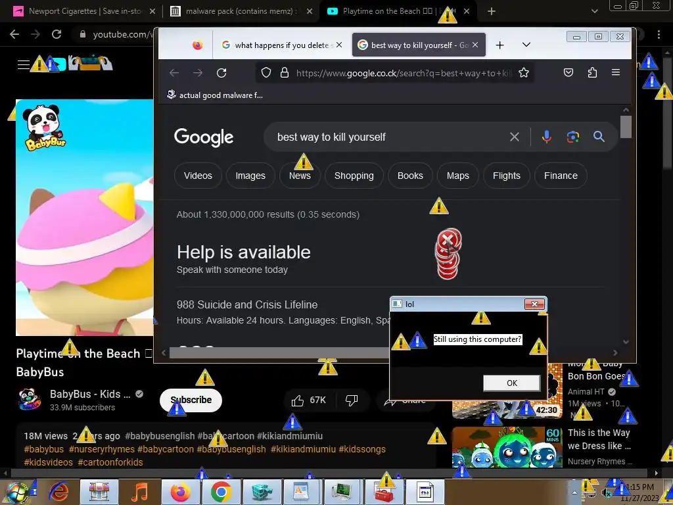Click the #babybus hashtag link
This screenshot has height=505, width=673.
[x=44, y=449]
